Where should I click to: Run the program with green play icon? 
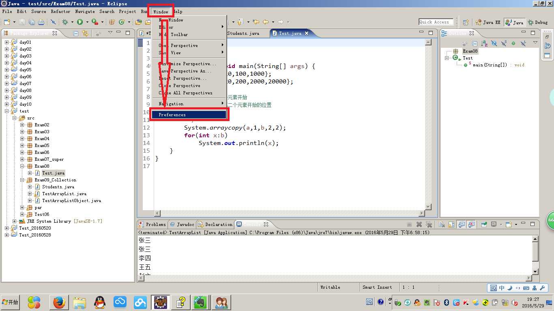point(80,22)
